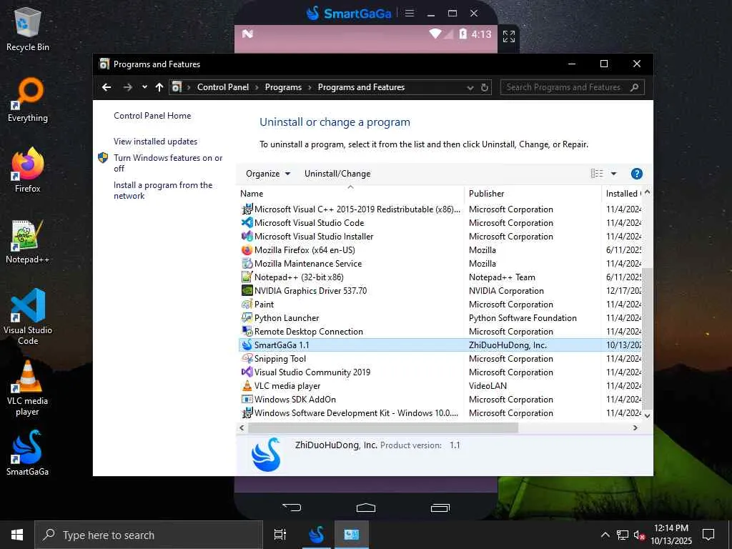Open View installed updates link
This screenshot has width=732, height=549.
click(155, 142)
